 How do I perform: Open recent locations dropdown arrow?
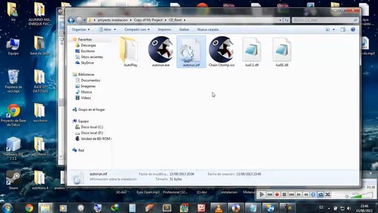pyautogui.click(x=84, y=20)
